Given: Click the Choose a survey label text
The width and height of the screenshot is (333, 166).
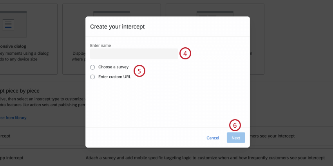Looking at the screenshot, I should point(113,67).
